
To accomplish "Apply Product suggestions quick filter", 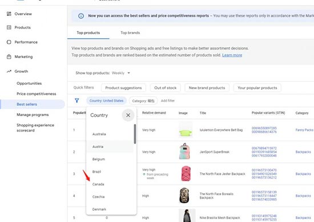I will tap(123, 88).
